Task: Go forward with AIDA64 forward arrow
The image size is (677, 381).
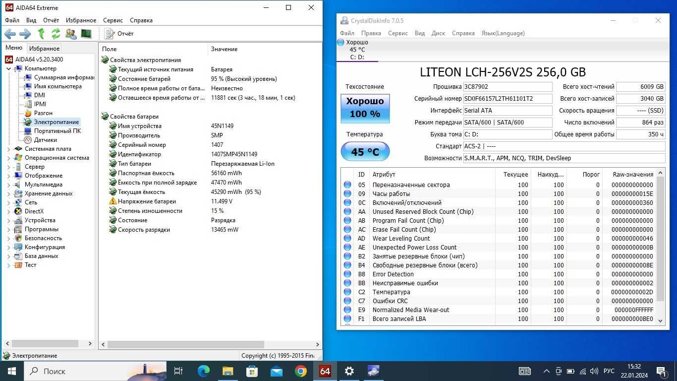Action: pyautogui.click(x=25, y=34)
